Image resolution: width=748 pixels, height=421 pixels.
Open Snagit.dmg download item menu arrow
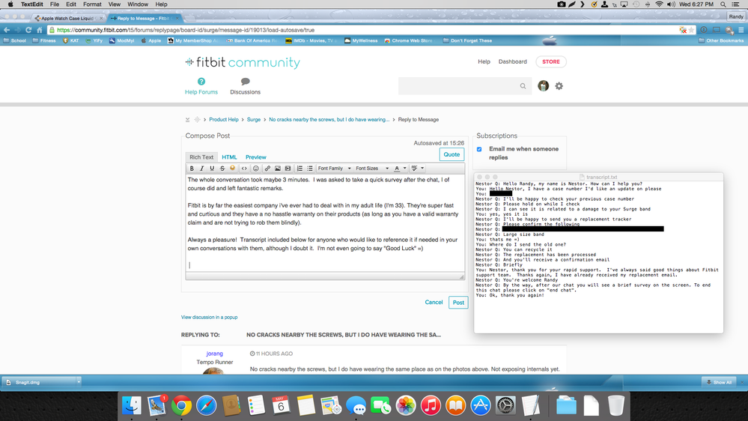pos(79,382)
